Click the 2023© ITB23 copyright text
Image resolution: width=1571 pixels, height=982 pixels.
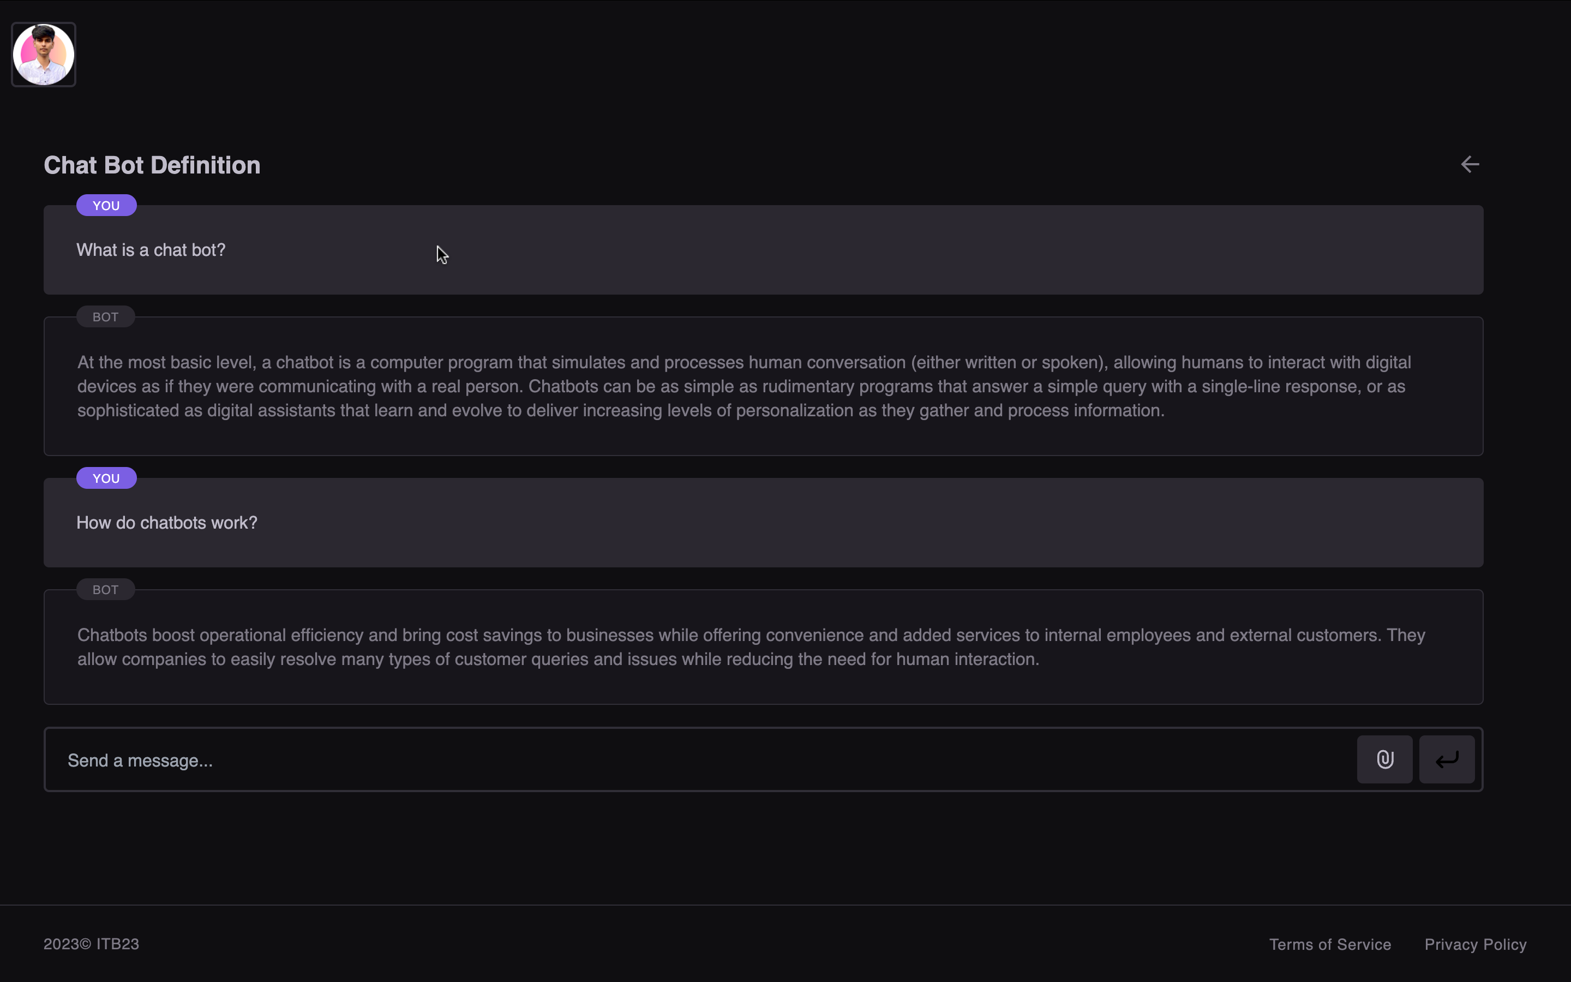point(91,944)
